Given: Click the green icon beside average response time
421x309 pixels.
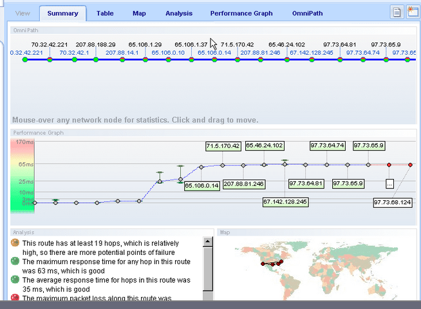Looking at the screenshot, I should tap(15, 279).
